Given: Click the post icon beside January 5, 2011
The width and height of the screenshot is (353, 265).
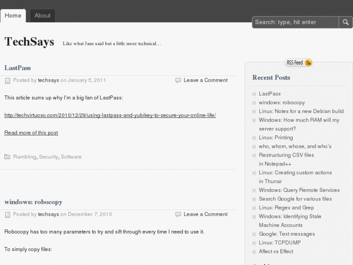Looking at the screenshot, I should (x=8, y=80).
